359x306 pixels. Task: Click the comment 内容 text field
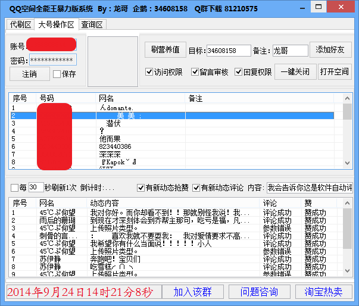310,188
